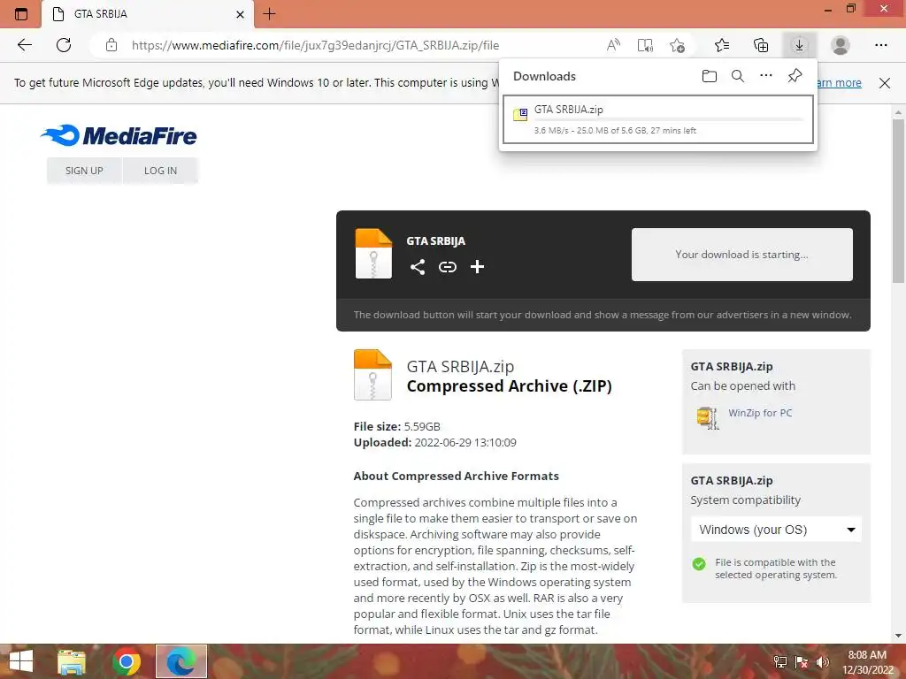Share the GTA SRBIJA file icon
The width and height of the screenshot is (906, 679).
click(418, 267)
